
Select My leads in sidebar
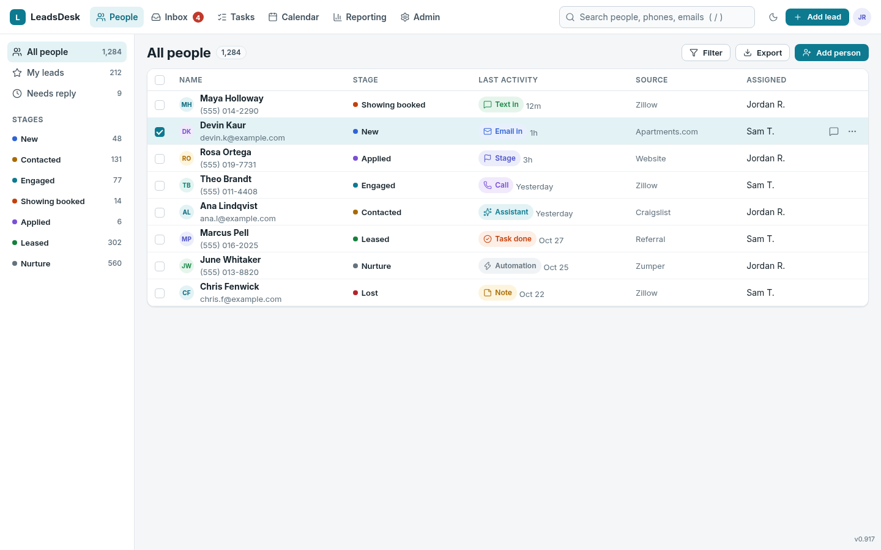click(67, 73)
